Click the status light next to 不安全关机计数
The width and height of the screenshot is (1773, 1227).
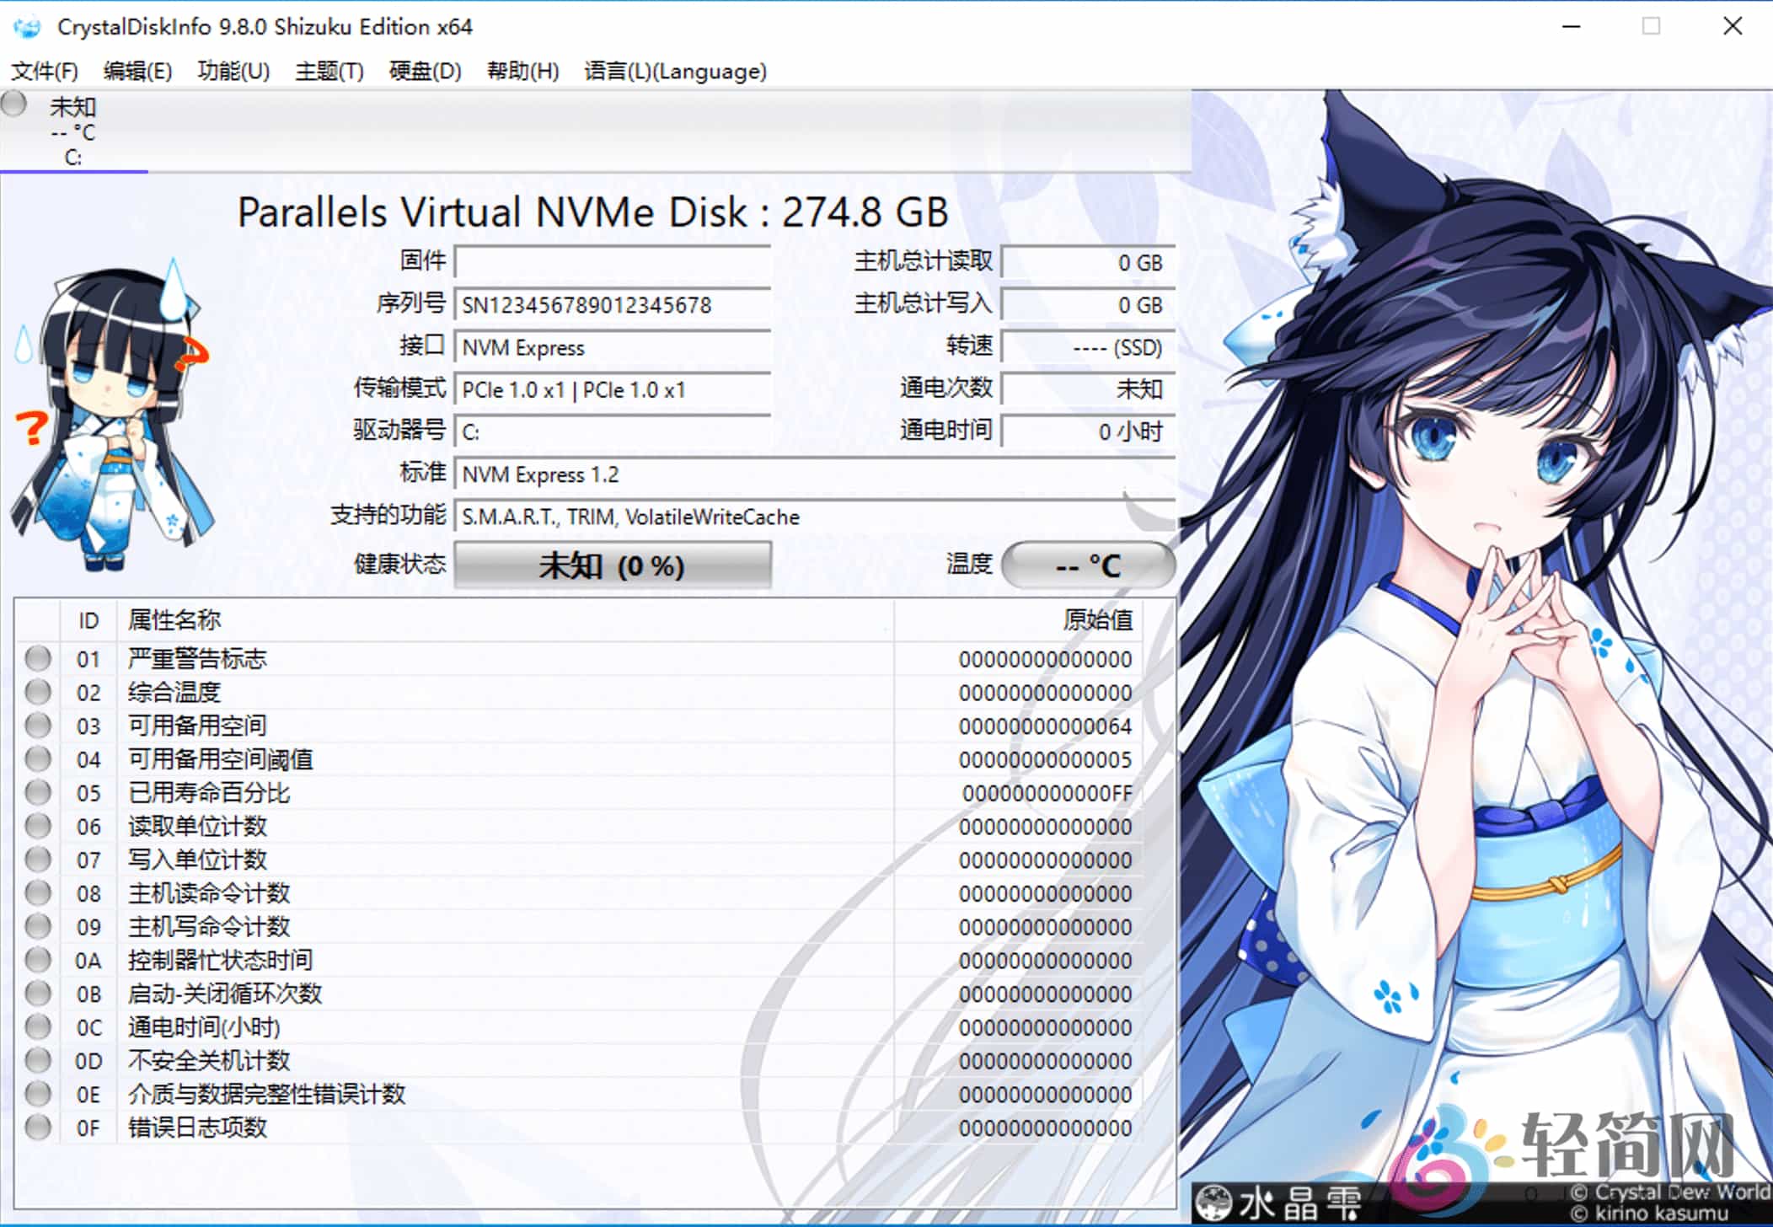(x=38, y=1060)
